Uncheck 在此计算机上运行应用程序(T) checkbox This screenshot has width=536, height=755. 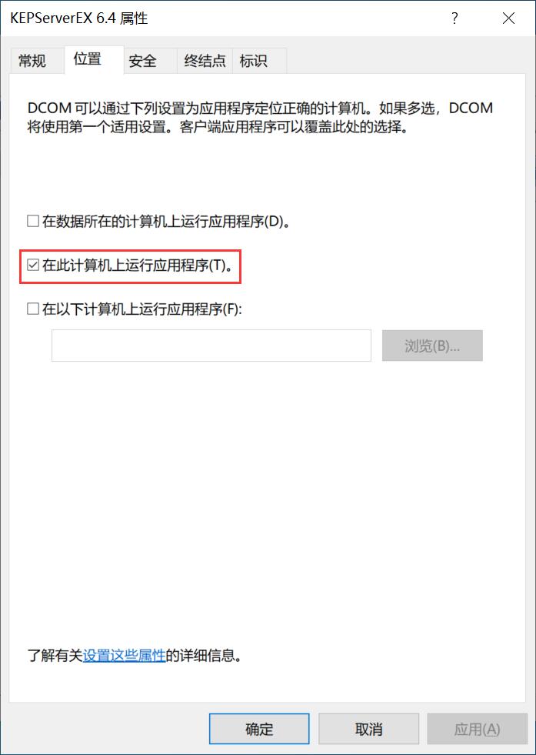33,265
